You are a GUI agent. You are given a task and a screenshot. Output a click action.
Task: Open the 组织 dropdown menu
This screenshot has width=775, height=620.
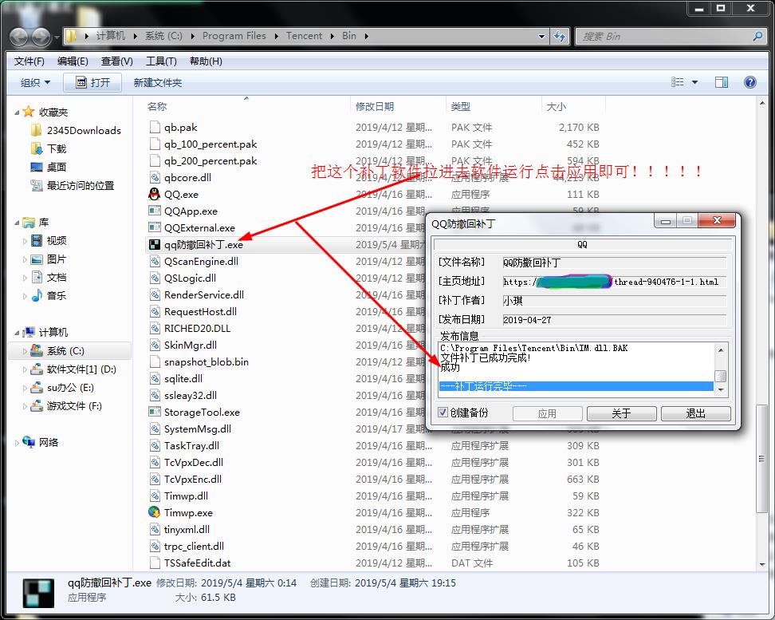click(35, 82)
